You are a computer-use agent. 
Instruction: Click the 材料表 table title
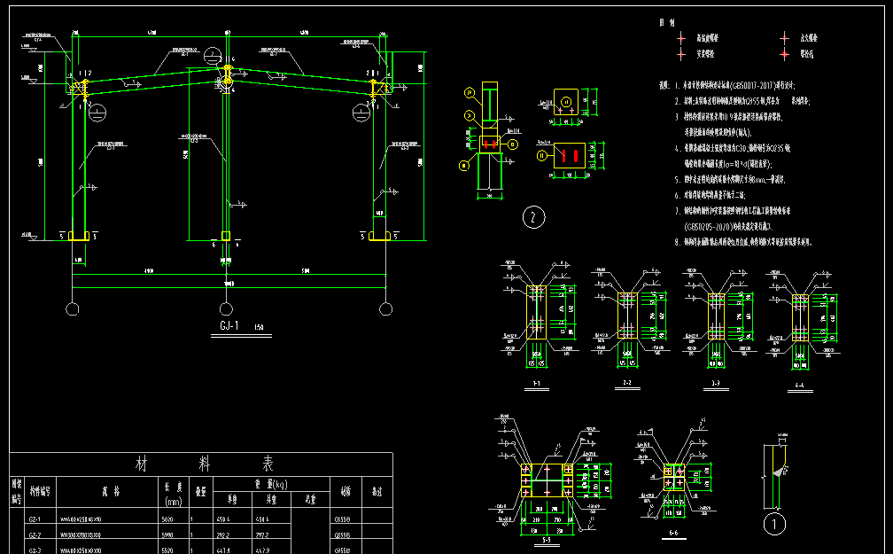click(x=204, y=464)
